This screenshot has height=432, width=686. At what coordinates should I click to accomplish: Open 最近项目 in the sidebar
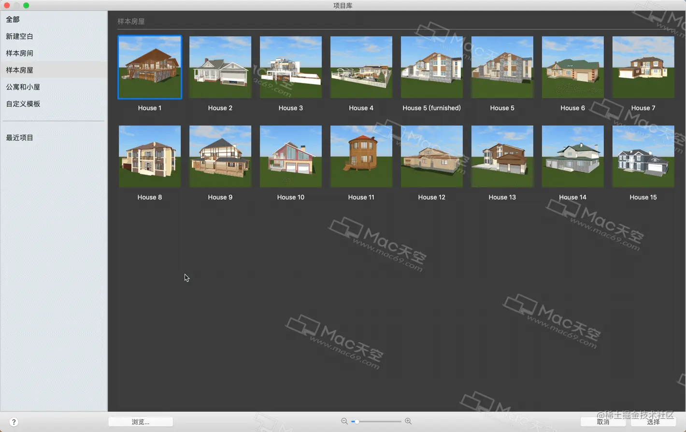[x=54, y=138]
